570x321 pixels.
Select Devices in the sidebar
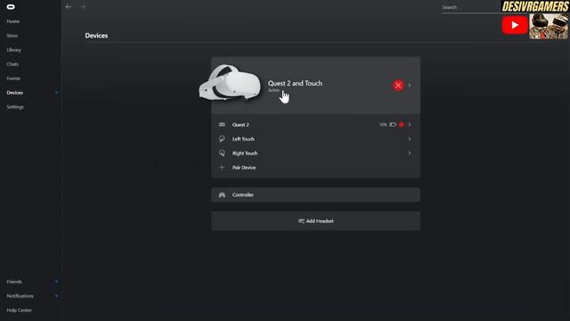15,93
